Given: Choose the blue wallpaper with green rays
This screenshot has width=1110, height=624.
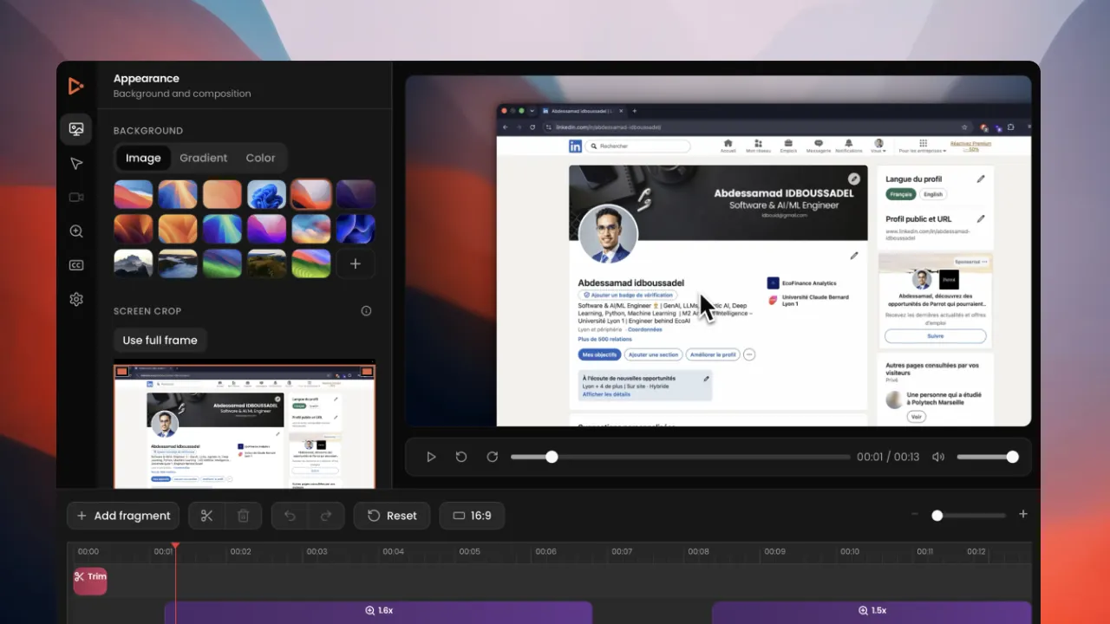Looking at the screenshot, I should (x=222, y=229).
